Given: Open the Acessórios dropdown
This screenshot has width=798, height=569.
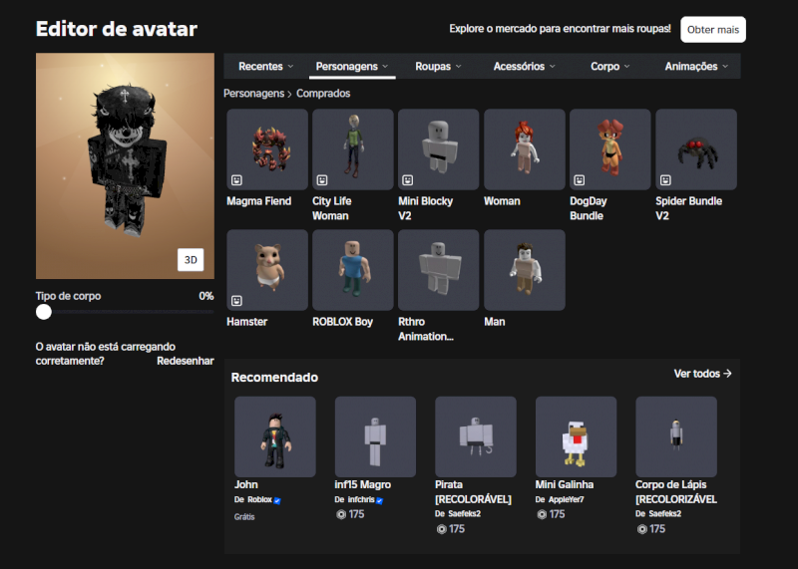Looking at the screenshot, I should click(x=524, y=67).
